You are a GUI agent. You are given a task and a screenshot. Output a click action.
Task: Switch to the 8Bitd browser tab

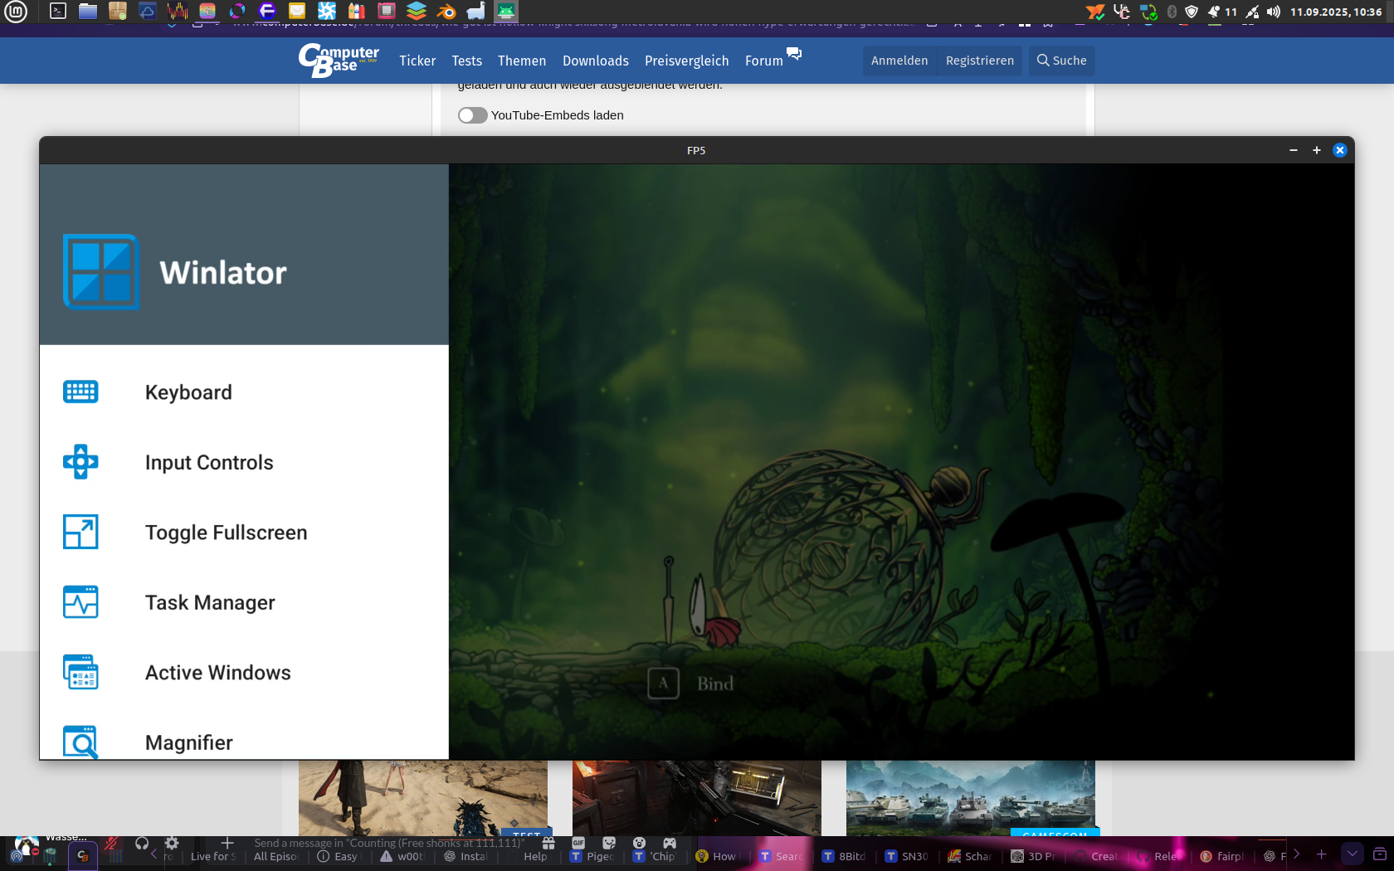tap(845, 856)
